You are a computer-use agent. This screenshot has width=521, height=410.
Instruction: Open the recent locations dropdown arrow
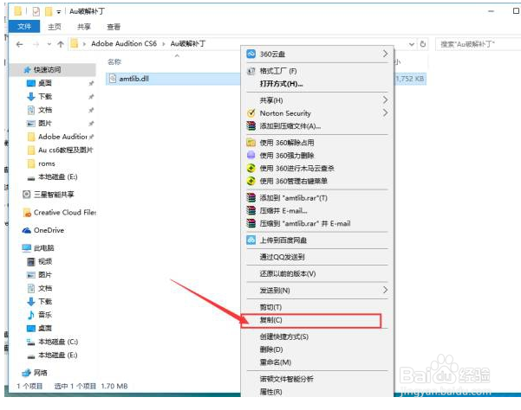[49, 44]
